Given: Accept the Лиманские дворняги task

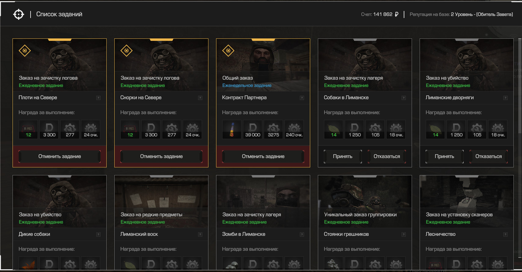Looking at the screenshot, I should click(x=445, y=156).
